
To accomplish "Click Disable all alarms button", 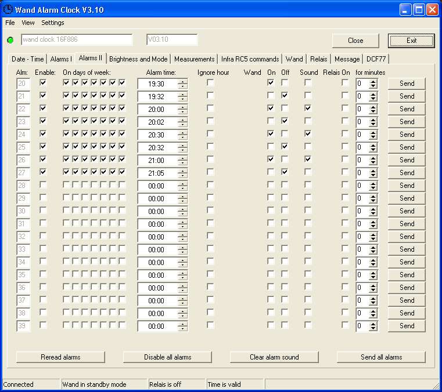I will click(x=167, y=357).
